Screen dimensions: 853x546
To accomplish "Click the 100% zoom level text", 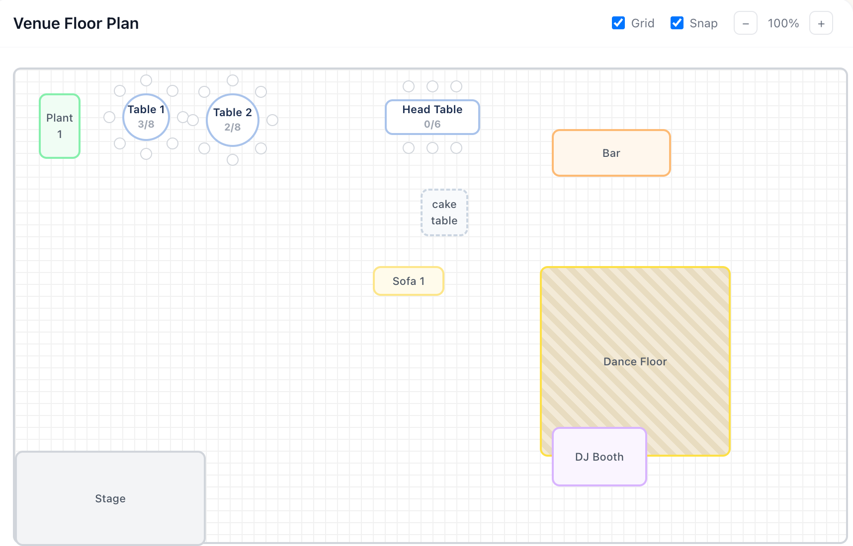I will tap(783, 23).
